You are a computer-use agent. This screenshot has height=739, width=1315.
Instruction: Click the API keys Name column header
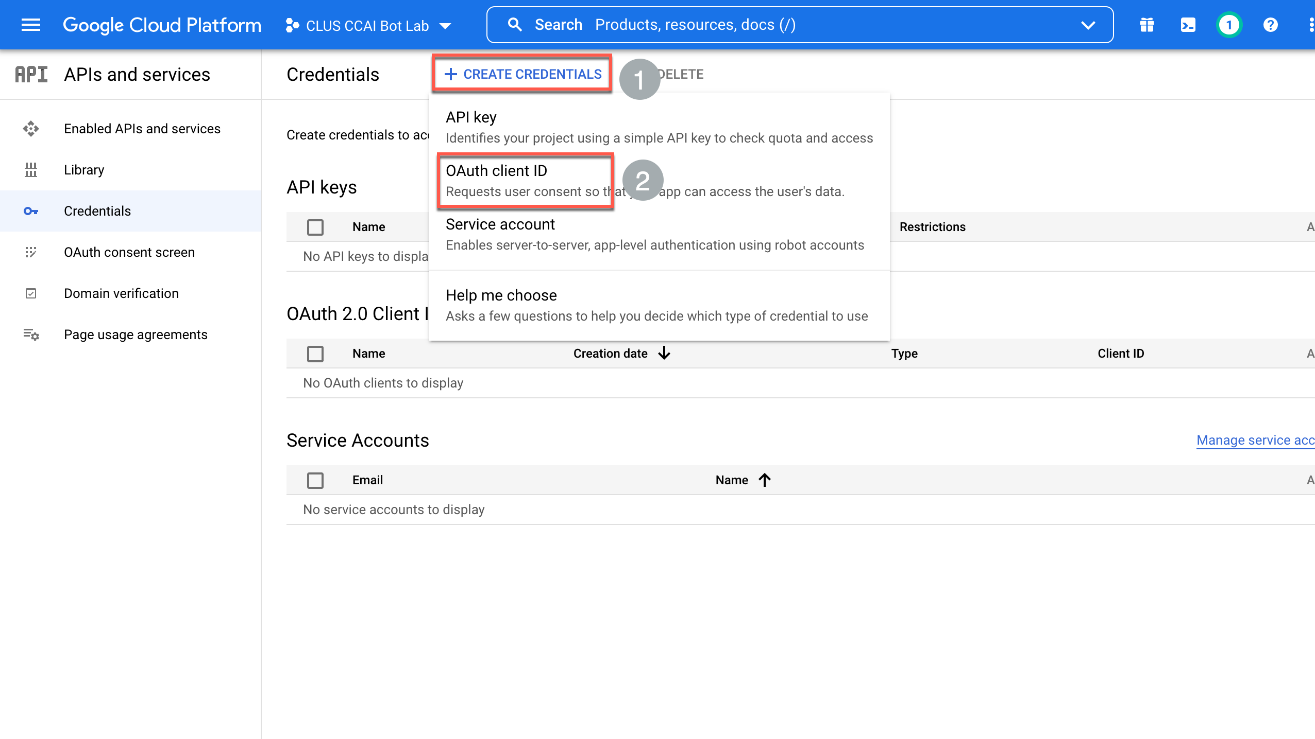point(369,227)
